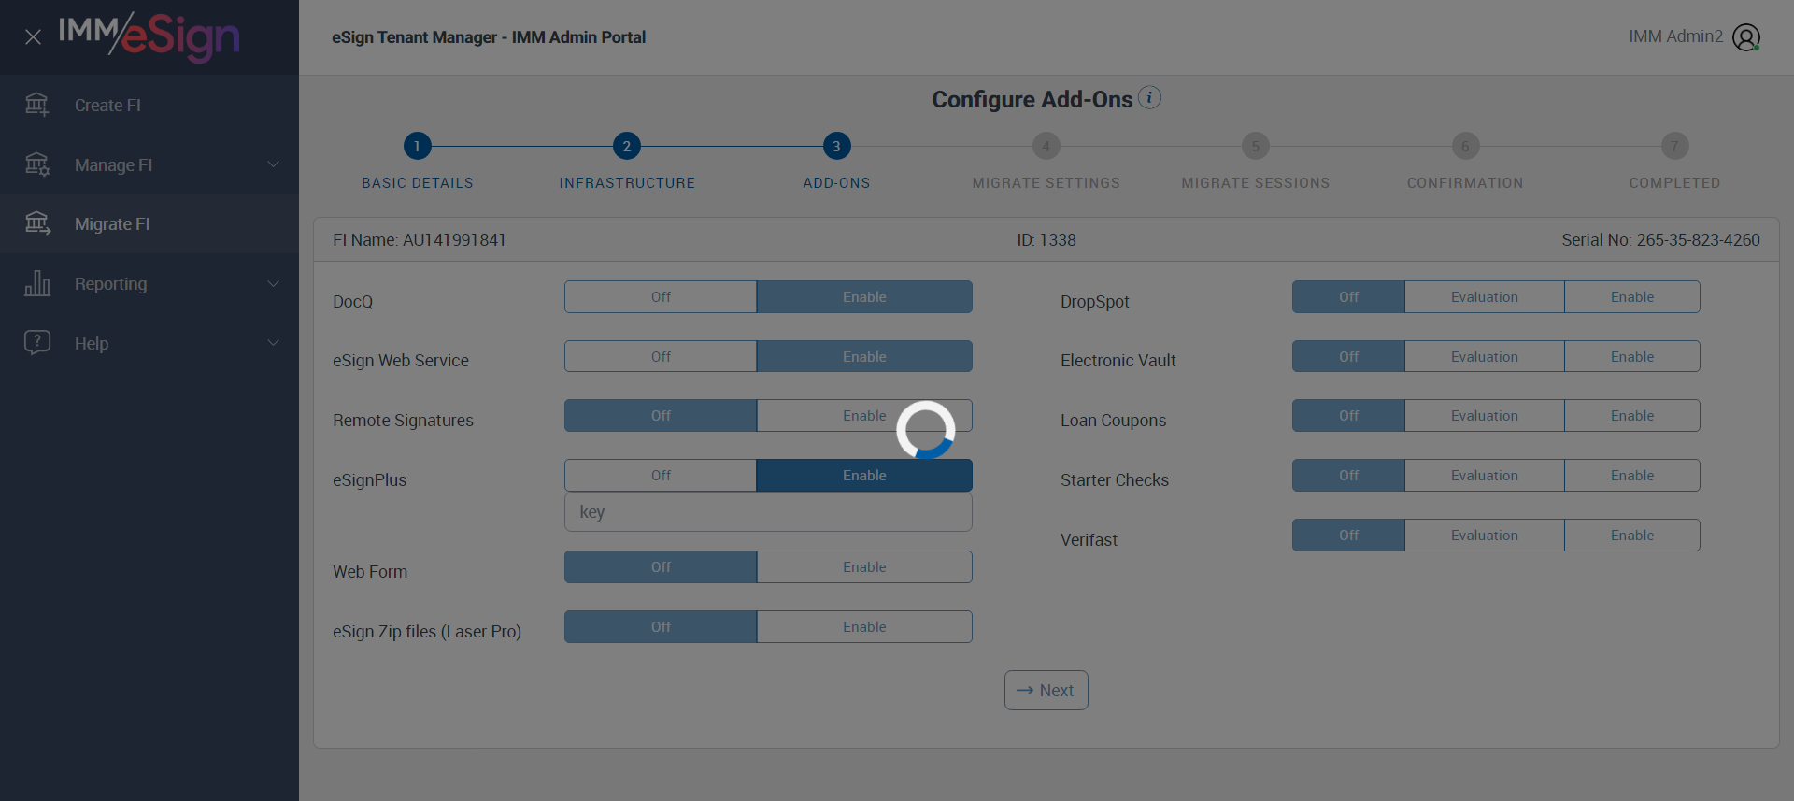Click the ADD-ONS step label

click(x=836, y=183)
